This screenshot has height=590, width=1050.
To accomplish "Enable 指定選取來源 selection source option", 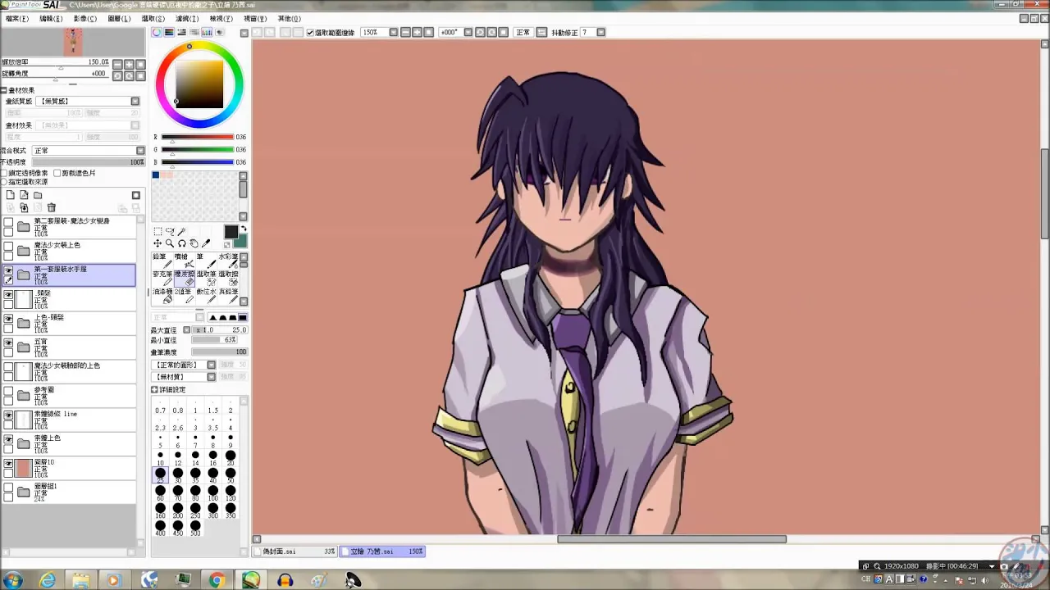I will (4, 182).
